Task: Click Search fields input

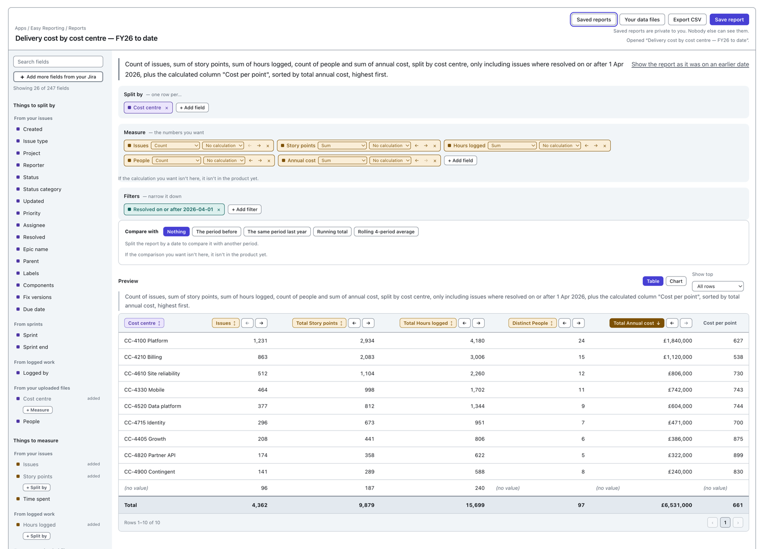Action: 58,62
